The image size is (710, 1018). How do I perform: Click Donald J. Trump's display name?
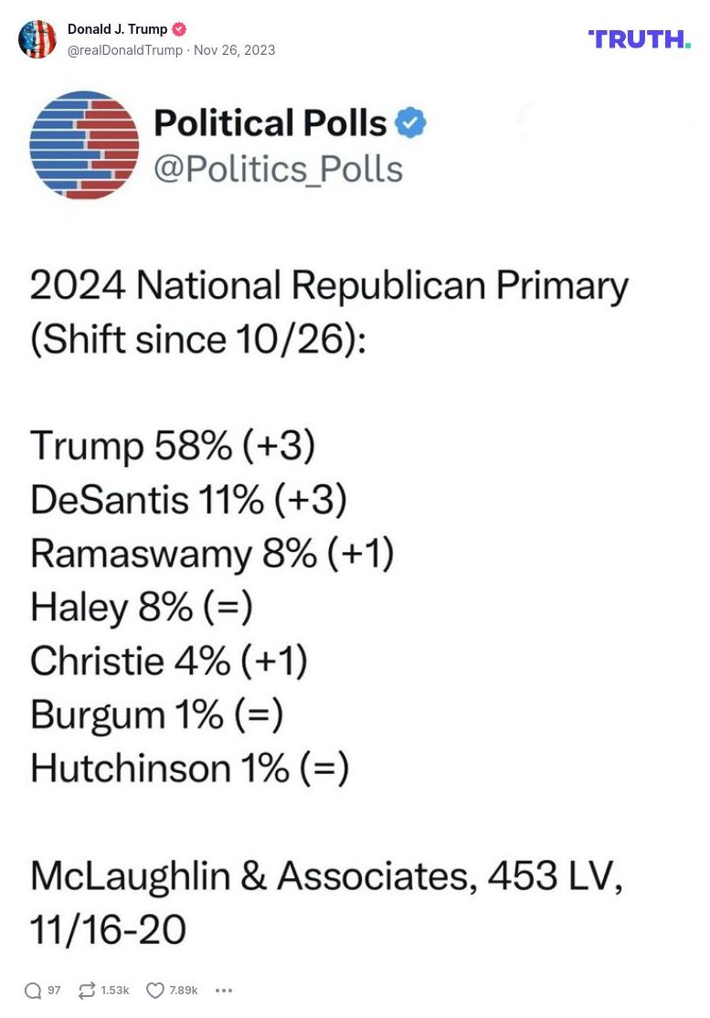(116, 28)
